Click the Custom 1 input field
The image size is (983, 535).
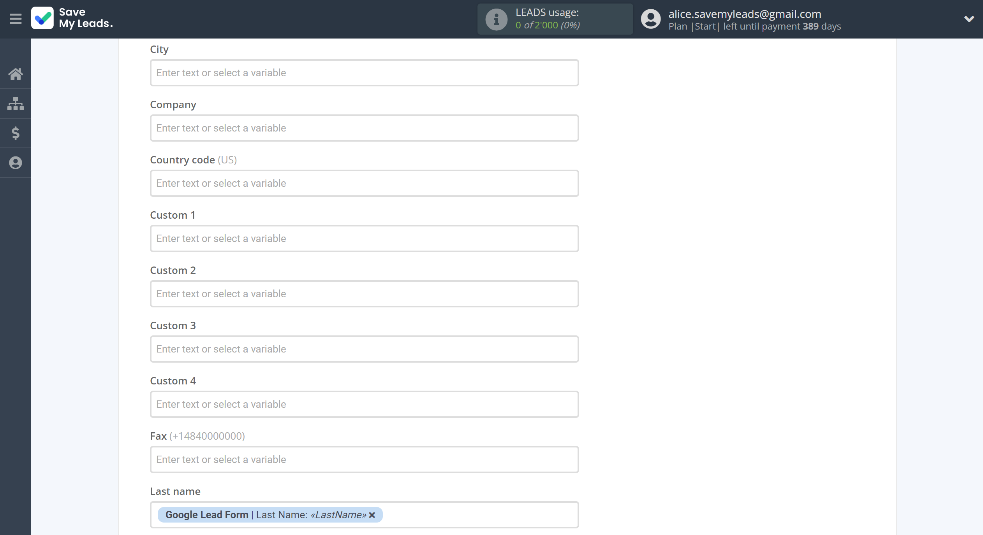point(364,239)
